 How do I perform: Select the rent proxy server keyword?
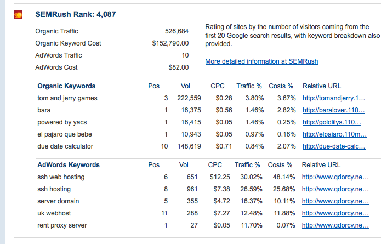pyautogui.click(x=62, y=225)
